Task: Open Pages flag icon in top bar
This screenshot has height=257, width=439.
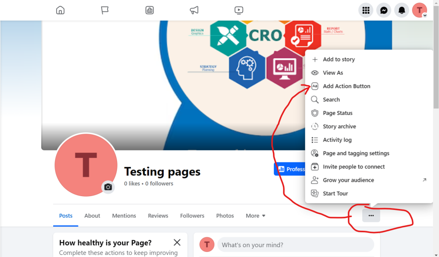Action: coord(105,10)
